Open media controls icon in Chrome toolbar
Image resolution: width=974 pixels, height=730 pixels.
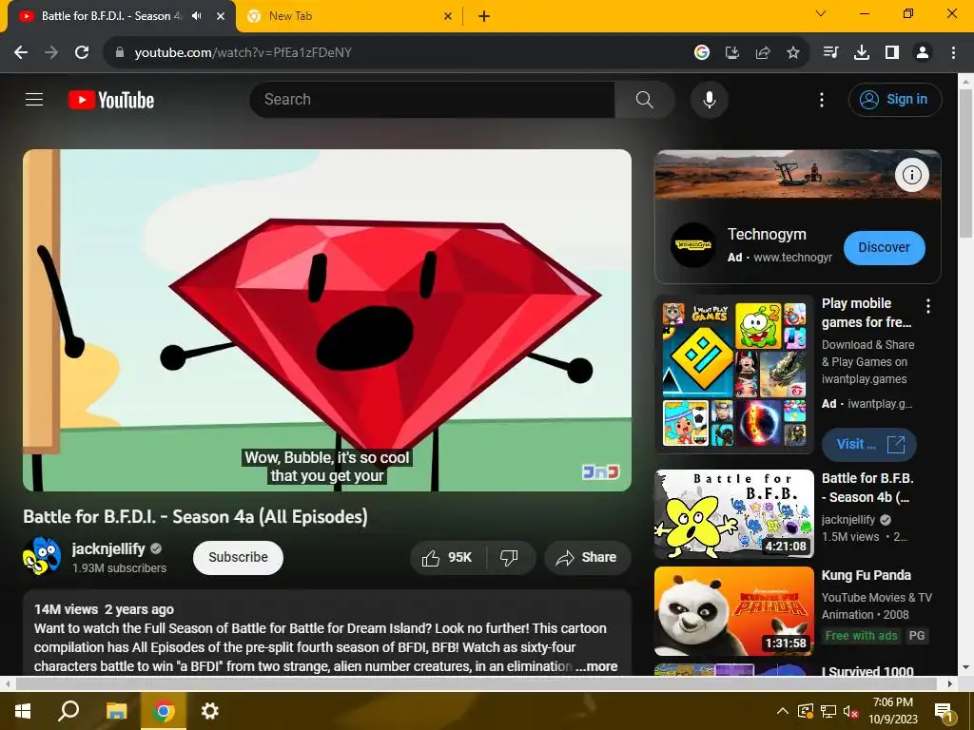(831, 53)
